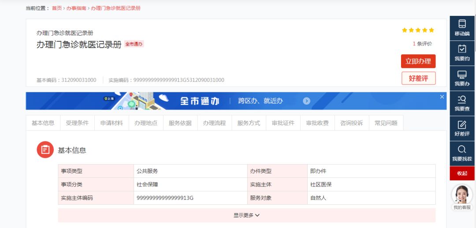Open the 我要查 search-list icon

pos(462,103)
